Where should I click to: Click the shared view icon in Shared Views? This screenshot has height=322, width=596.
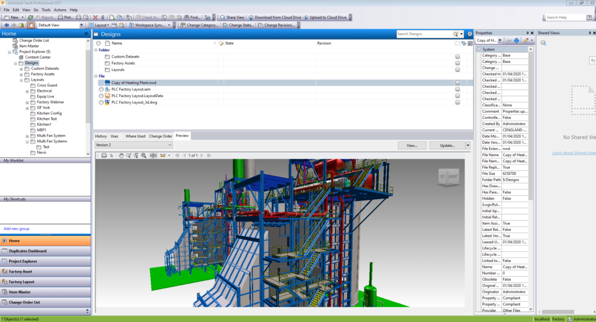pyautogui.click(x=543, y=43)
